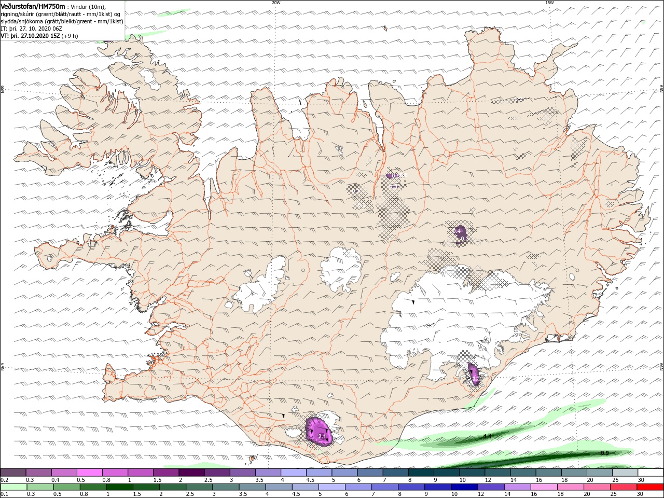Click the small purple patch on southeast glacier
Viewport: 664px width, 498px height.
click(x=474, y=375)
